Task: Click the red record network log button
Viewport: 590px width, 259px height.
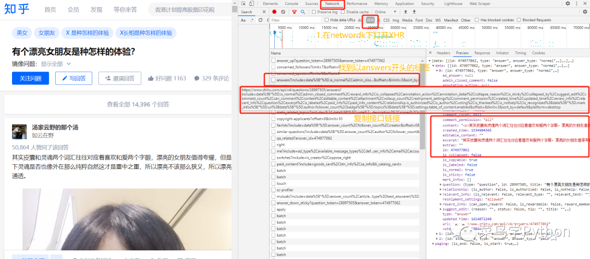Action: [x=275, y=12]
